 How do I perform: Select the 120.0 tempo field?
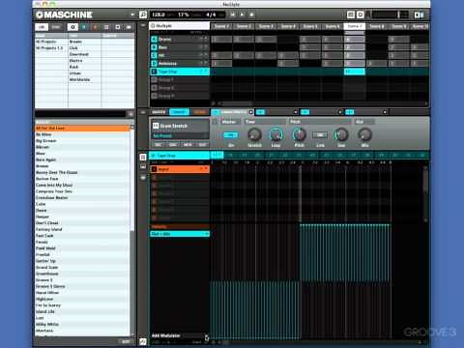click(159, 14)
